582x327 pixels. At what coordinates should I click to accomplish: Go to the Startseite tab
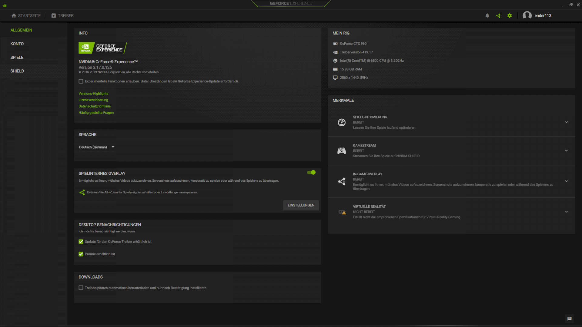[26, 16]
